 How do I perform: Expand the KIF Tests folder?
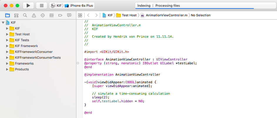coord(7,40)
